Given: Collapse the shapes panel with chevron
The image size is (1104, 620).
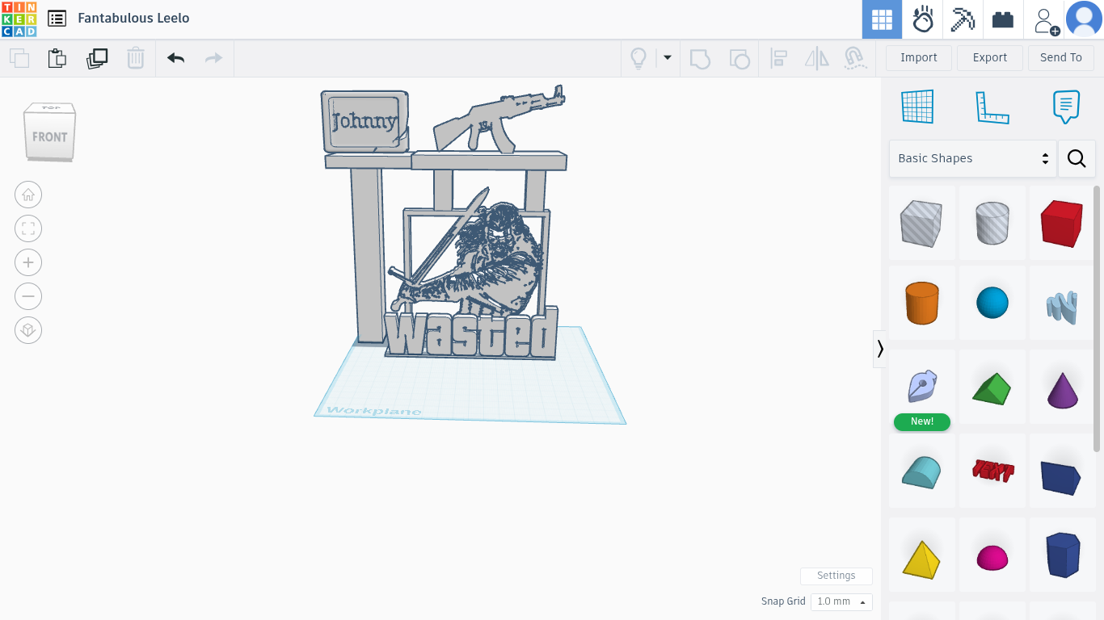Looking at the screenshot, I should tap(879, 349).
